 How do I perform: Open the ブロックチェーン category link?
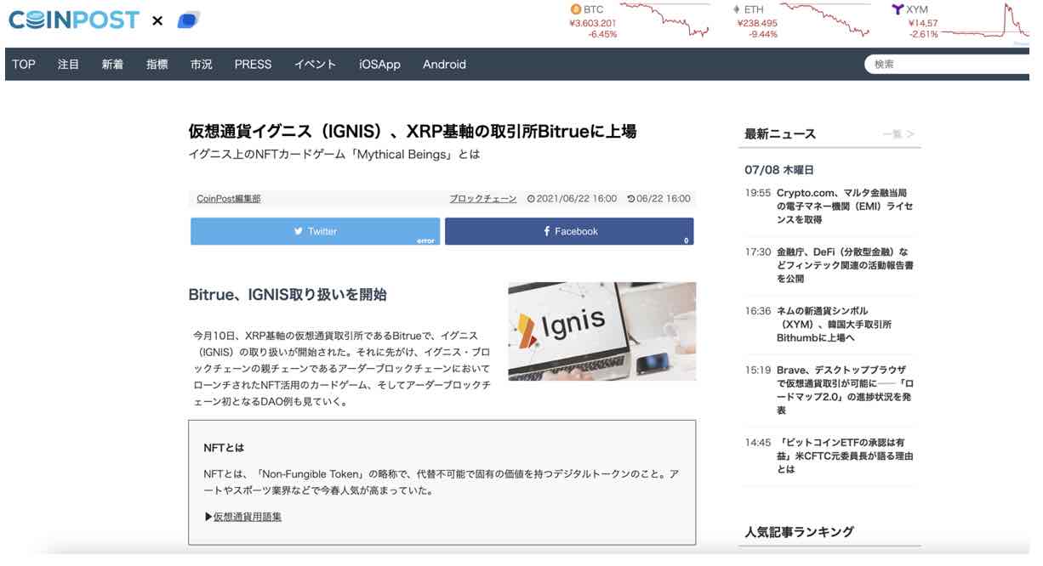[483, 199]
